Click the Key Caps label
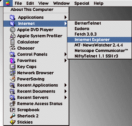Screen dimensions: 132x126 [x=27, y=67]
